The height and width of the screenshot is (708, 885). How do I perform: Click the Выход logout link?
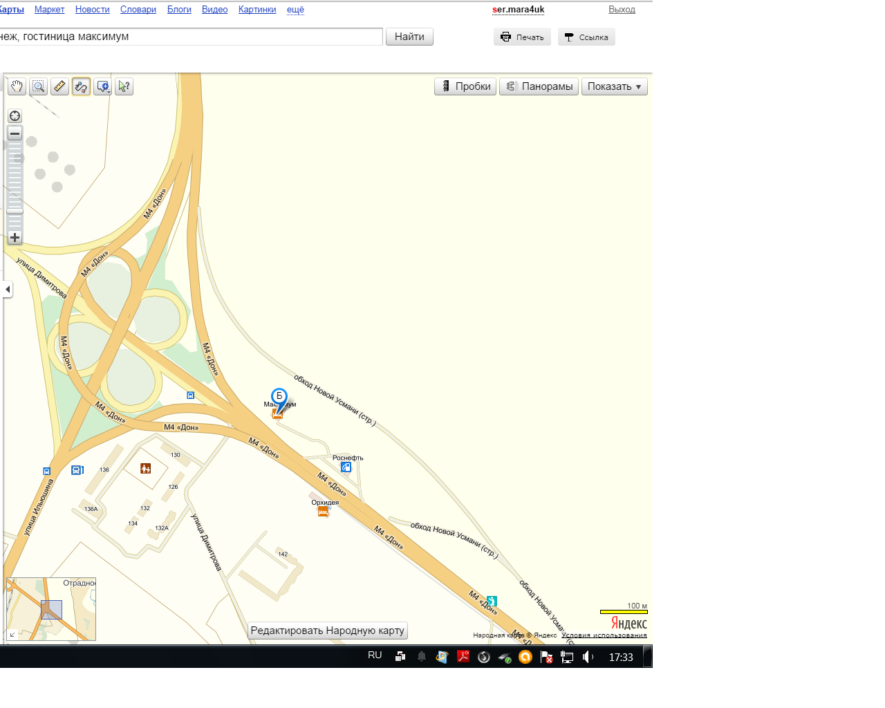pyautogui.click(x=622, y=10)
